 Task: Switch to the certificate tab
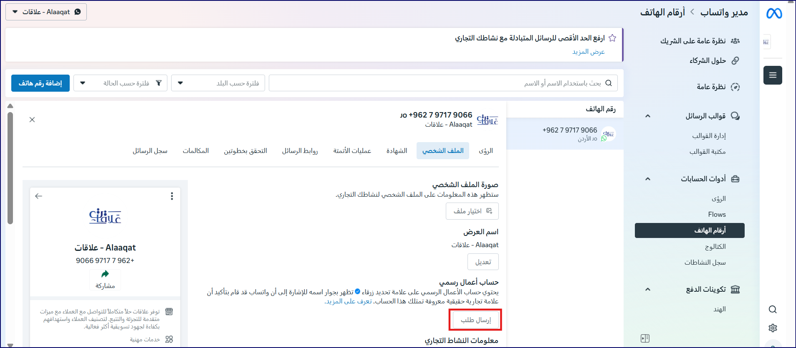pyautogui.click(x=397, y=151)
